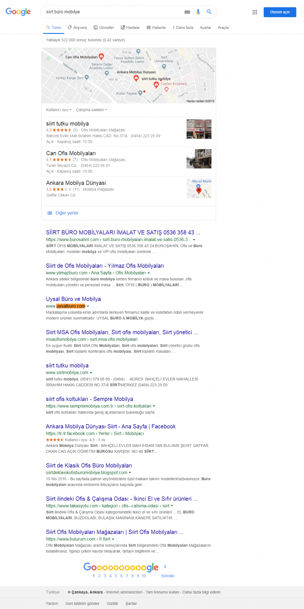
Task: Go to results page 2
Action: [99, 576]
